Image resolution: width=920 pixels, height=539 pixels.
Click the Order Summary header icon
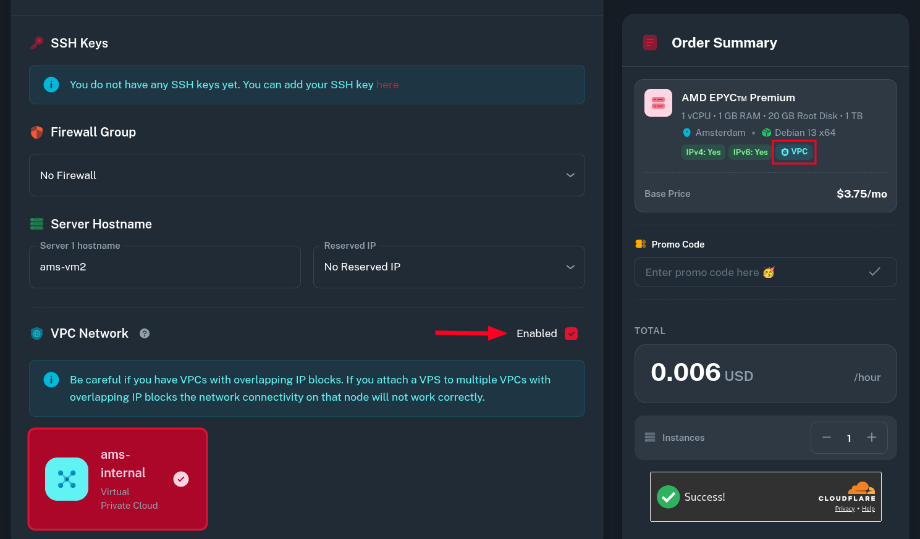pyautogui.click(x=650, y=43)
